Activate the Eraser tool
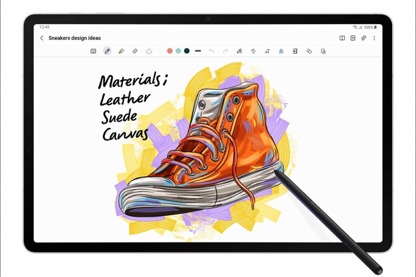This screenshot has width=416, height=277. pos(135,51)
